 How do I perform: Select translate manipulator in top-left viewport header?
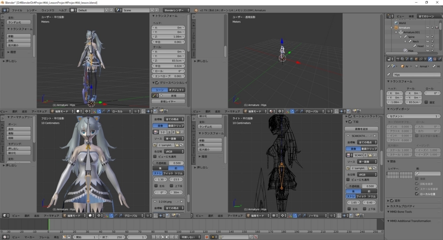(x=99, y=111)
